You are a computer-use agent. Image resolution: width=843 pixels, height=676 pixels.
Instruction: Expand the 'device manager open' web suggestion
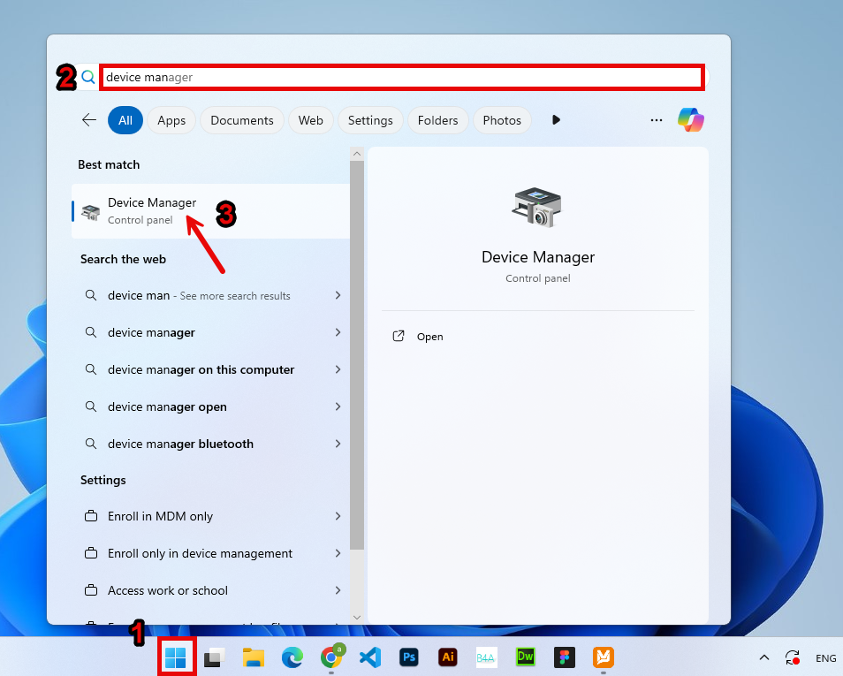click(338, 406)
